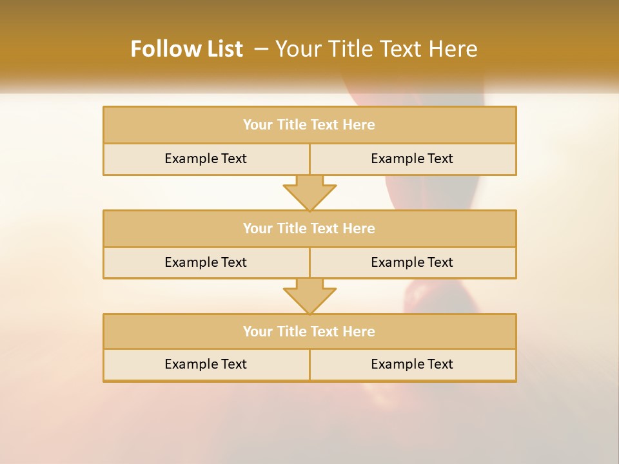Image resolution: width=619 pixels, height=464 pixels.
Task: Click the first downward arrow shape
Action: [x=309, y=192]
